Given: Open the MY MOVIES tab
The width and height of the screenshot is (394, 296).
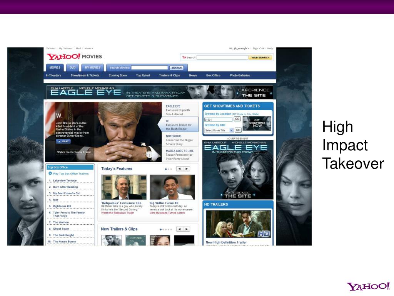Looking at the screenshot, I should 92,67.
